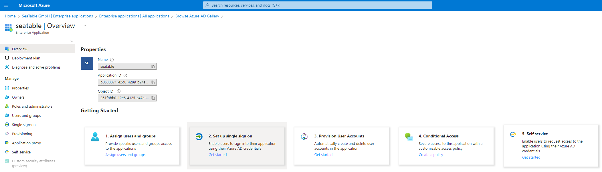Click Get started under Provision User Accounts

coord(323,155)
